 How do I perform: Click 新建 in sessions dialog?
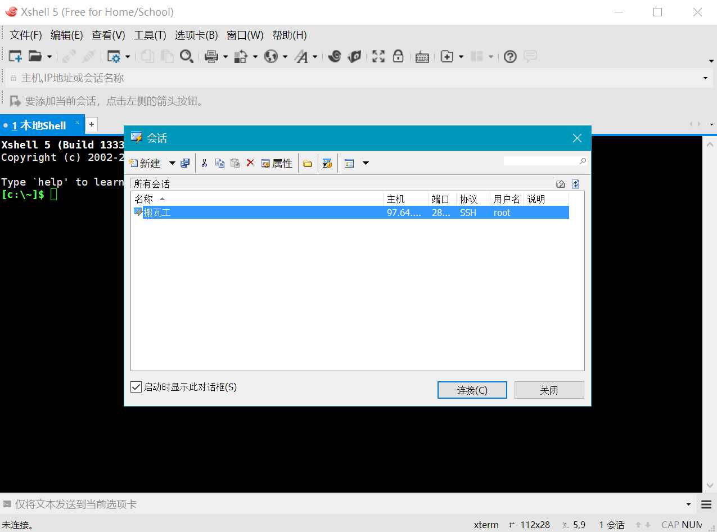145,163
